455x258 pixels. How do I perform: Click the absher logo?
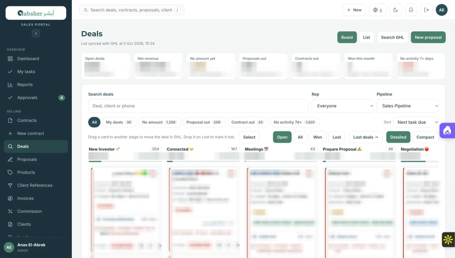[36, 13]
